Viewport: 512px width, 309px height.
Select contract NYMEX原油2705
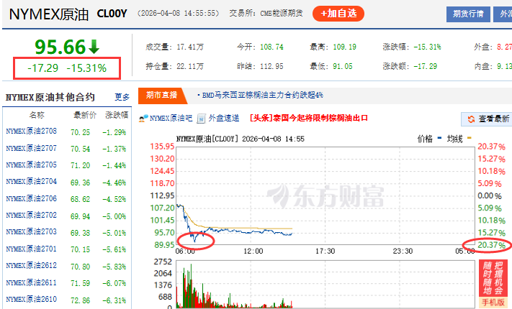(32, 165)
